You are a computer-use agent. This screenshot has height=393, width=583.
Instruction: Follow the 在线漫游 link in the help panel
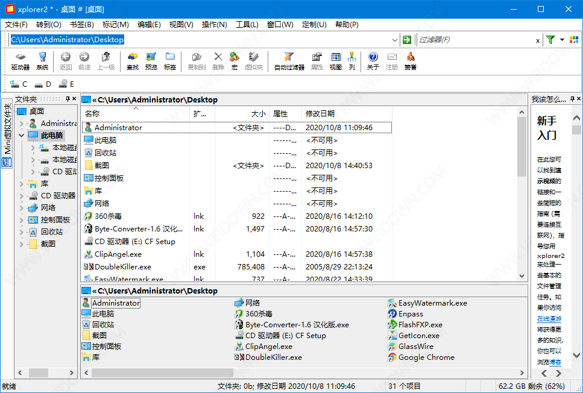coord(549,319)
